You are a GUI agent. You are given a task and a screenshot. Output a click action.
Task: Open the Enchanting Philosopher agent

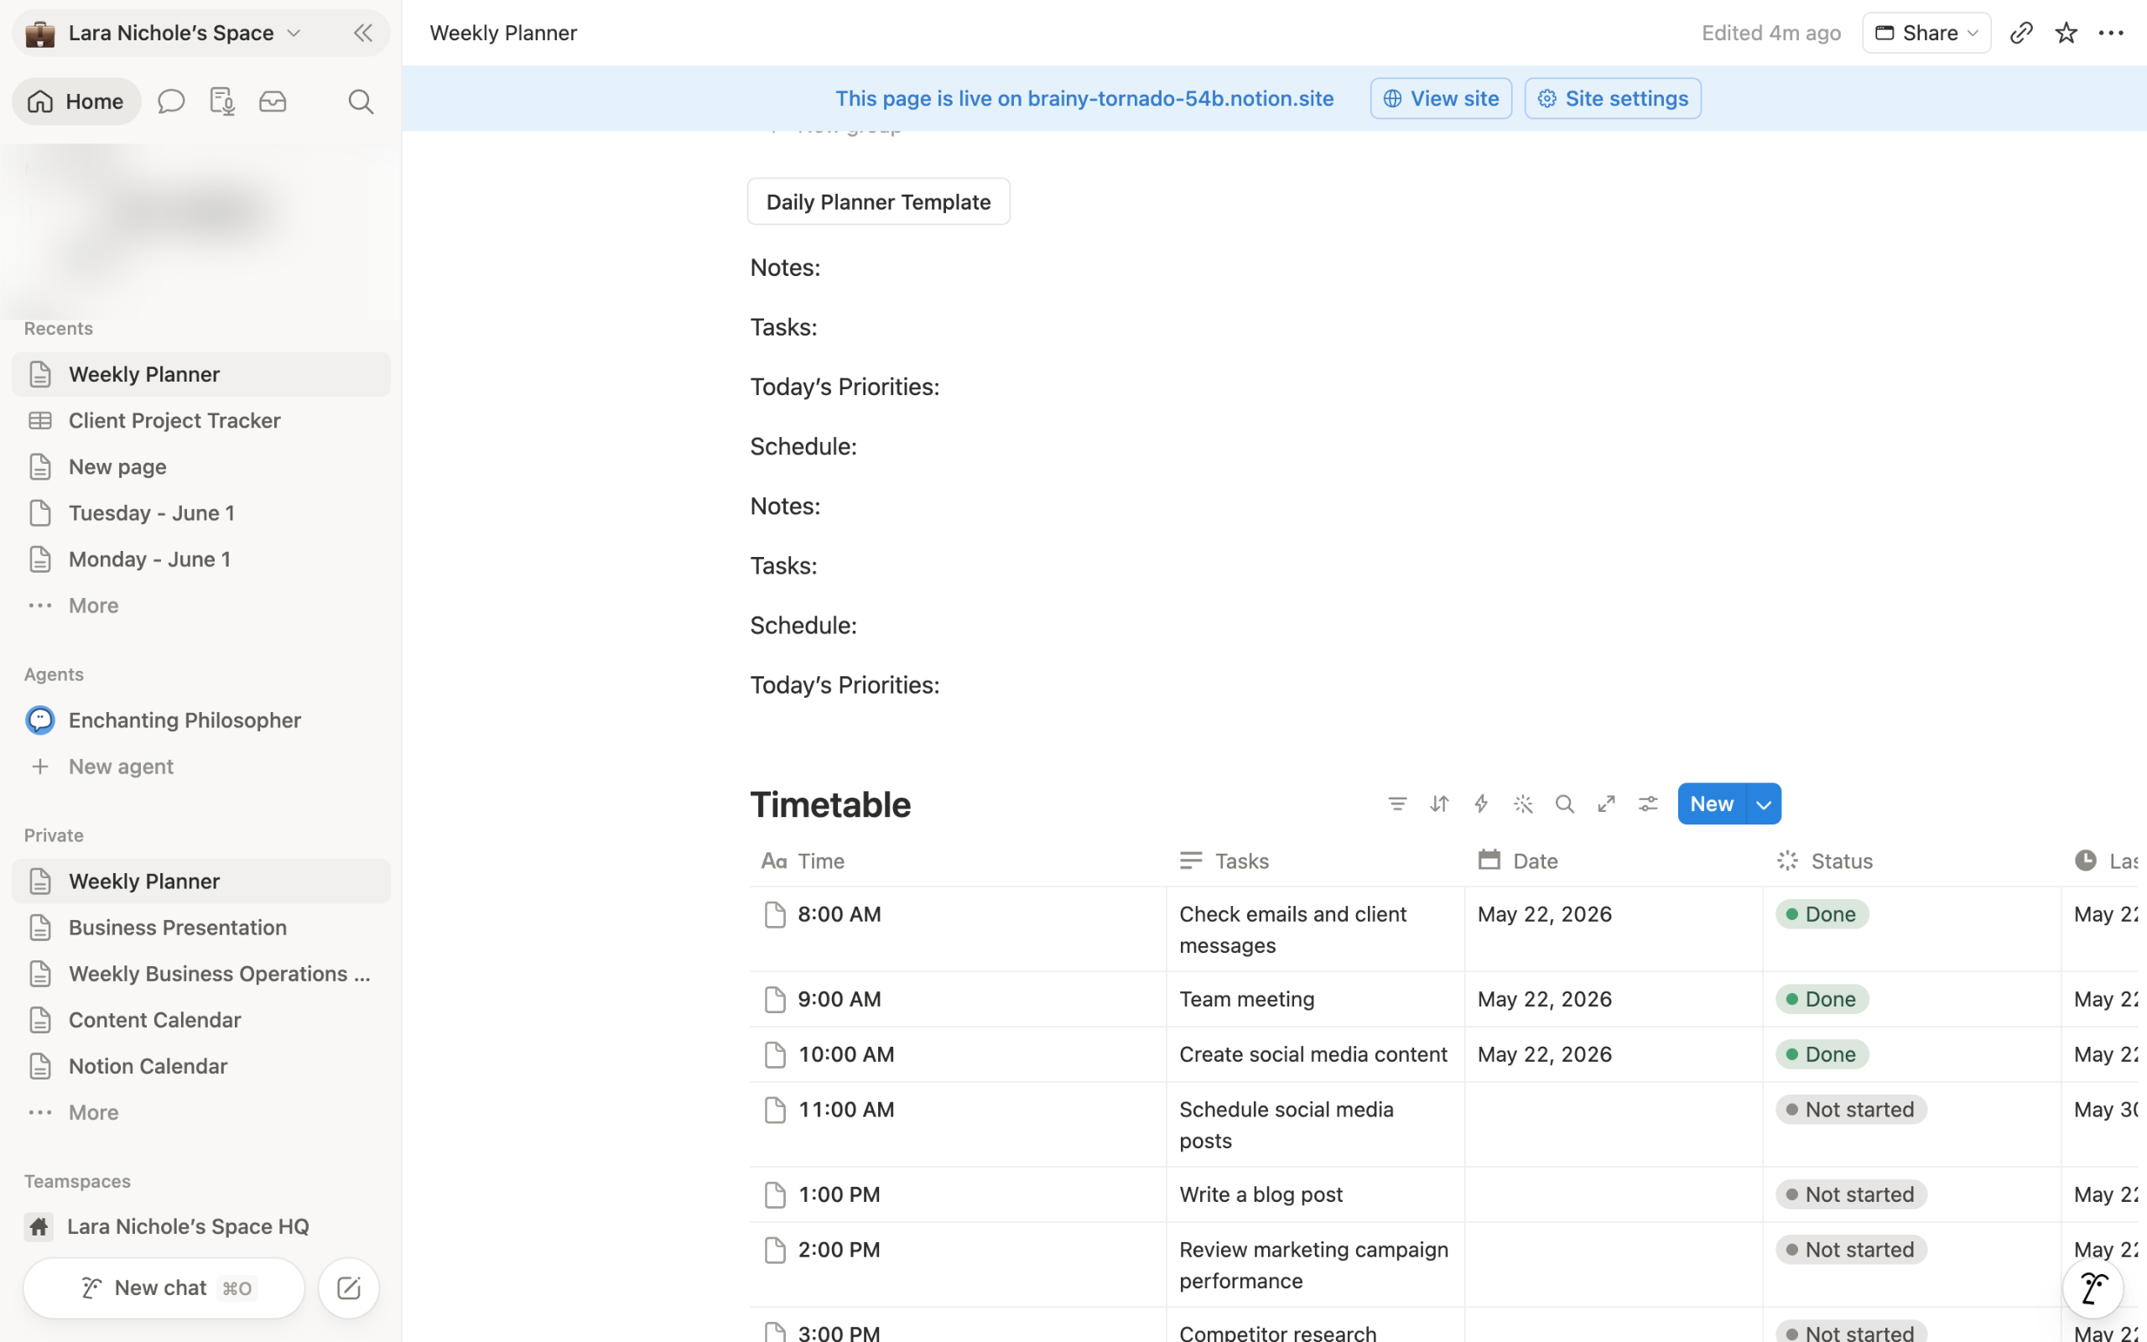200,720
